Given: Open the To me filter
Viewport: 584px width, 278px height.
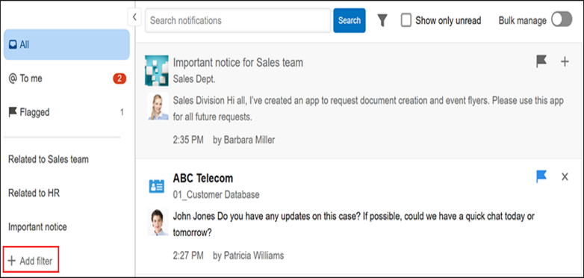Looking at the screenshot, I should [x=66, y=78].
